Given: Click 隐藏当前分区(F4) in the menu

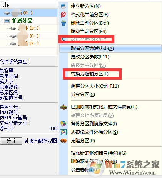Looking at the screenshot, I should coord(89,32).
